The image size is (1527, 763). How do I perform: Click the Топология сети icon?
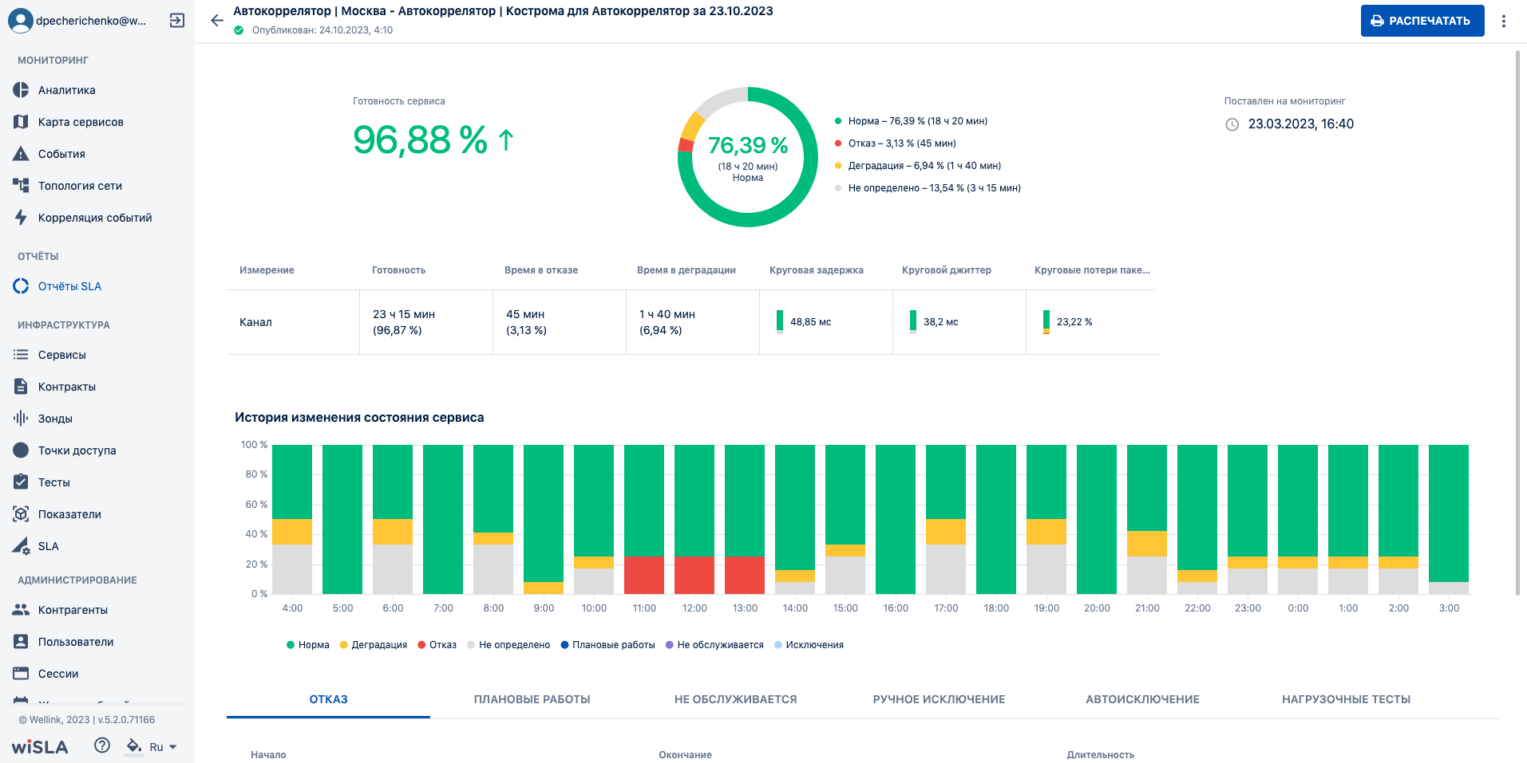(x=21, y=186)
